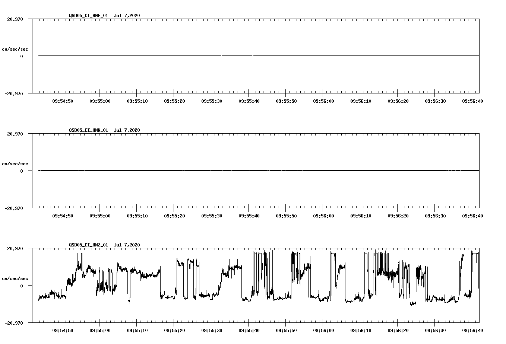The width and height of the screenshot is (506, 344).
Task: Click 09:55:40 time label under HNN plot
Action: (249, 216)
